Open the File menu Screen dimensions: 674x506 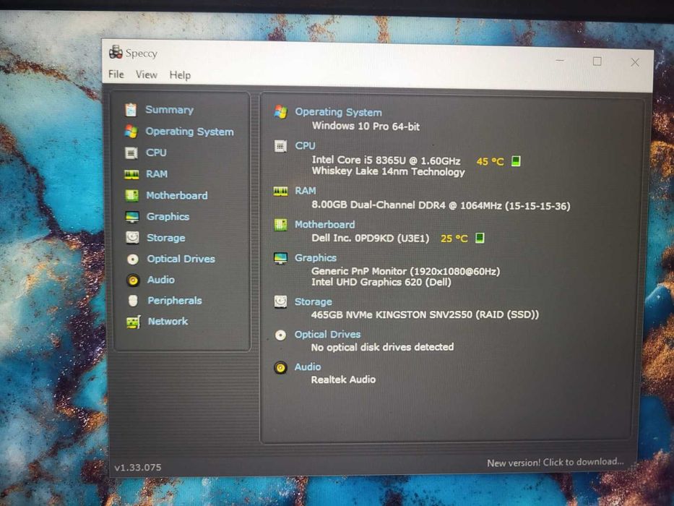(x=116, y=74)
